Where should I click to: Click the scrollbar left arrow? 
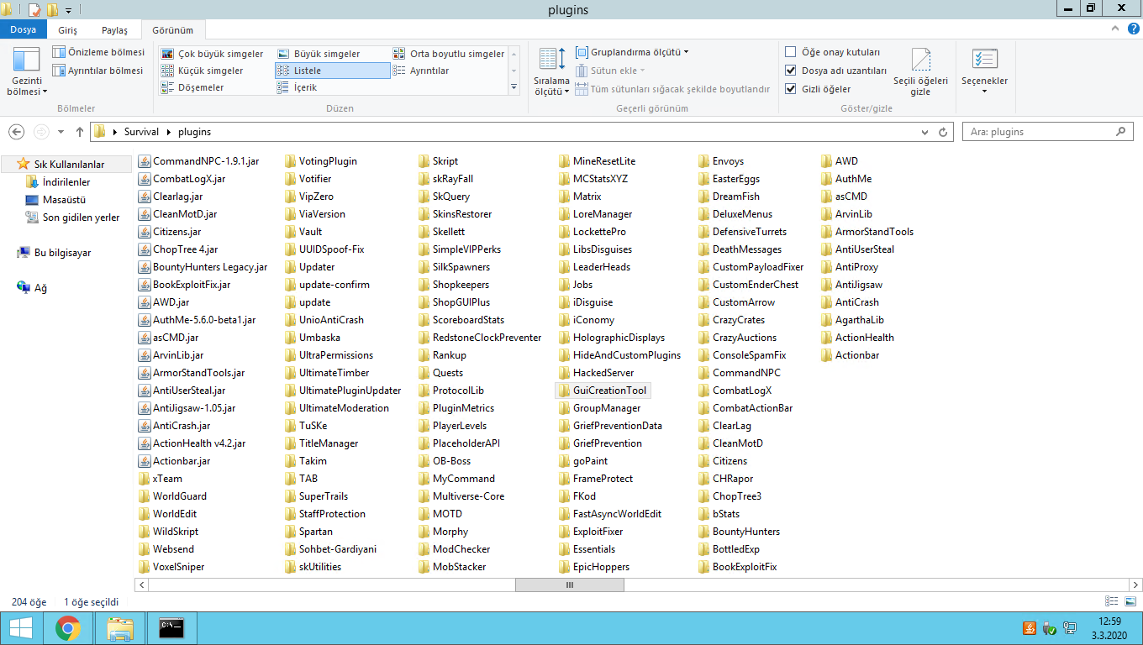point(143,585)
